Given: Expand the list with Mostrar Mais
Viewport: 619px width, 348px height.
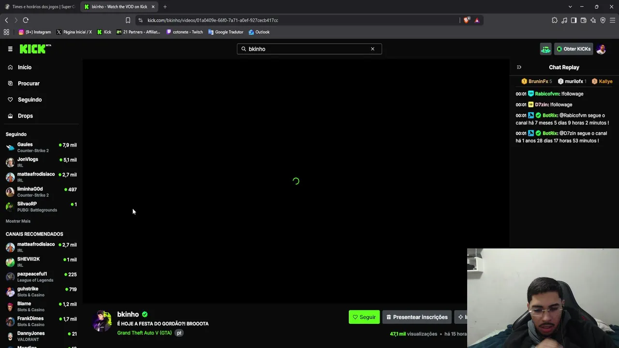Looking at the screenshot, I should (18, 221).
